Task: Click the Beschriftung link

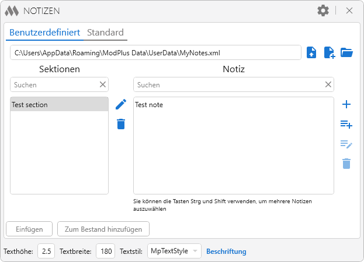Action: point(226,252)
